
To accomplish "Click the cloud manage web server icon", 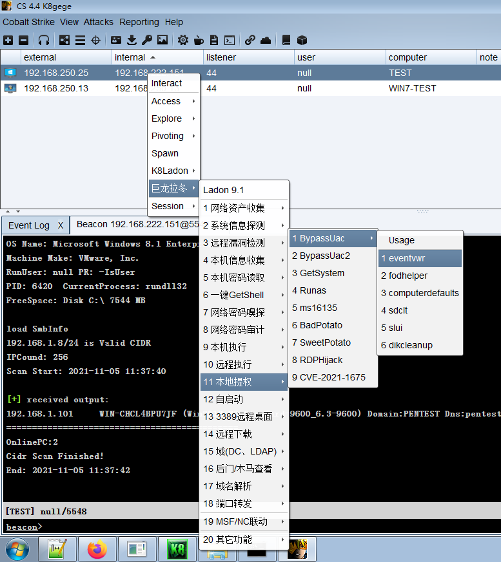I will tap(266, 40).
